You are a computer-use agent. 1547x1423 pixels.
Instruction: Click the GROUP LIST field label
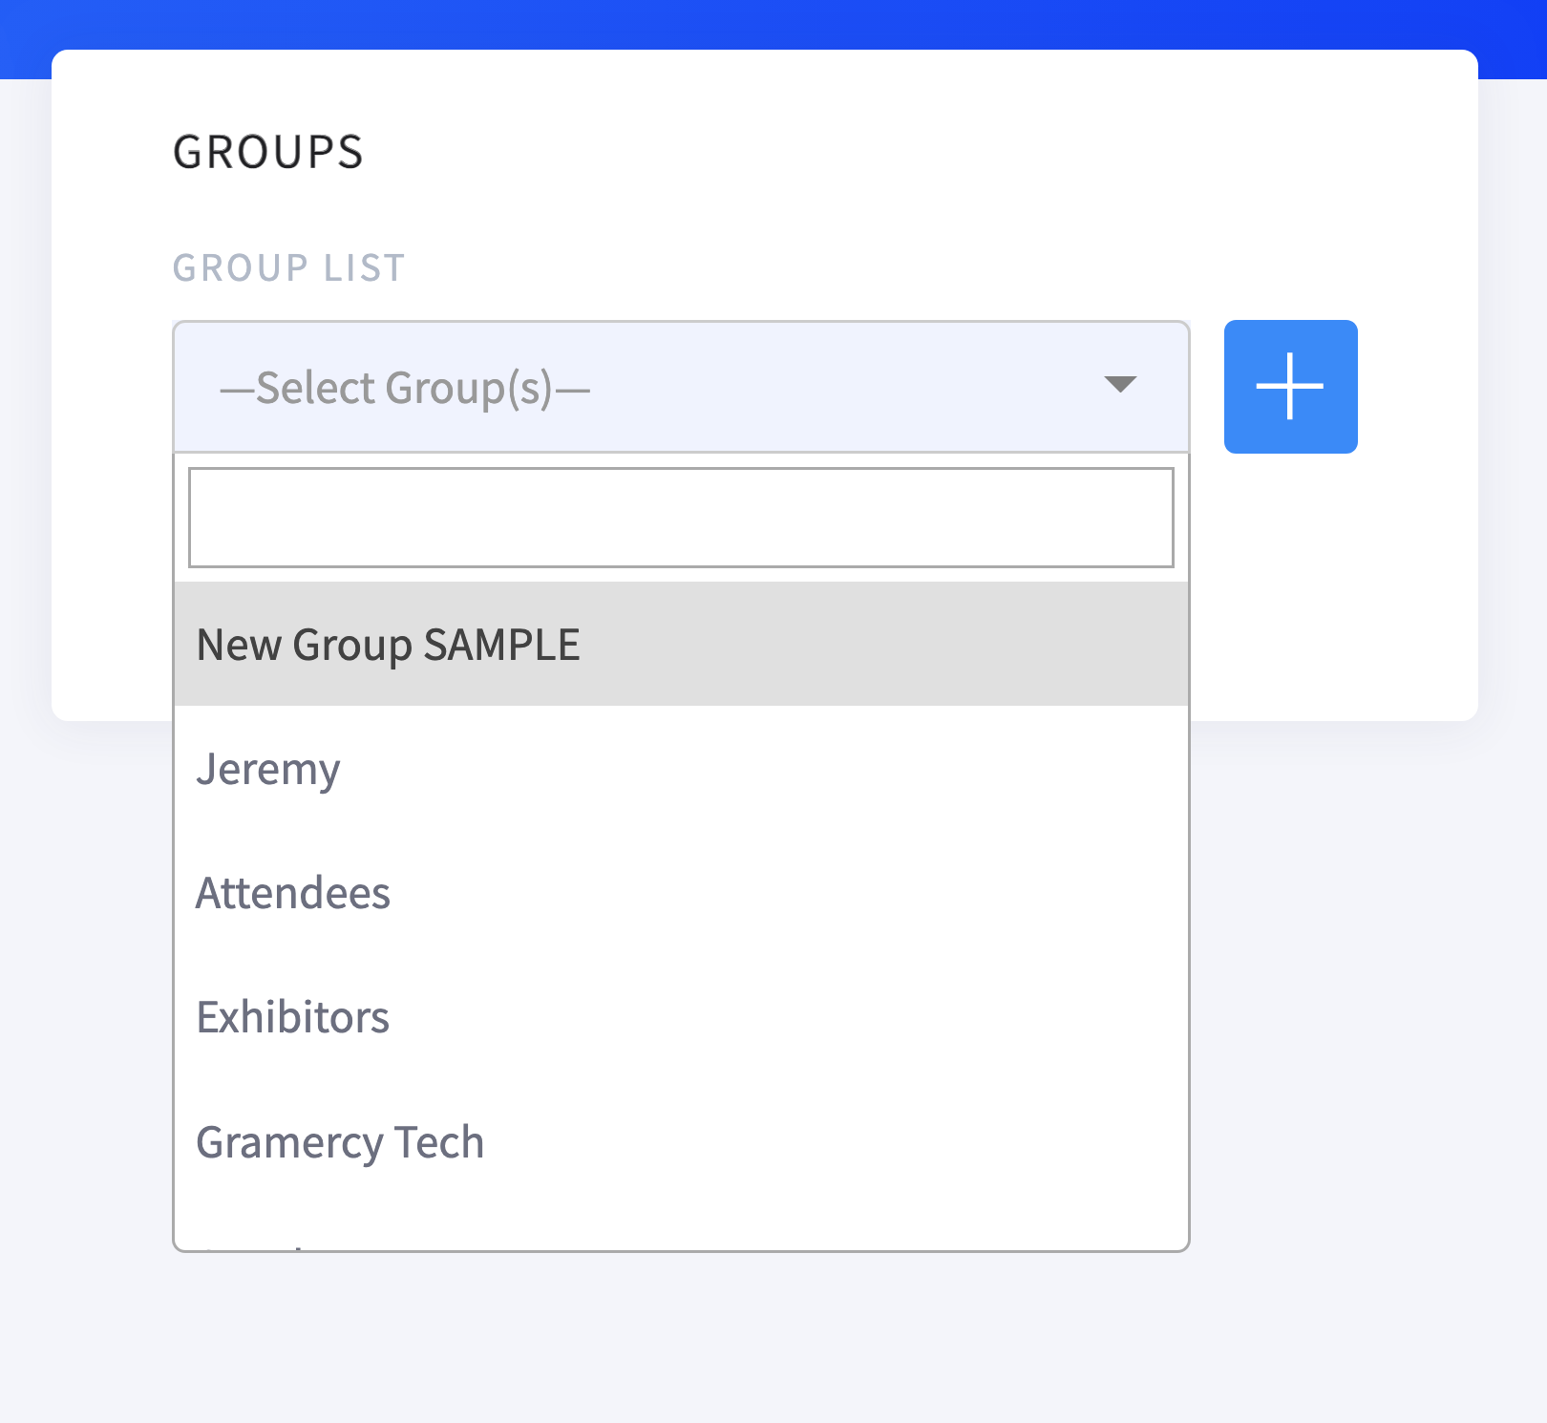coord(289,268)
